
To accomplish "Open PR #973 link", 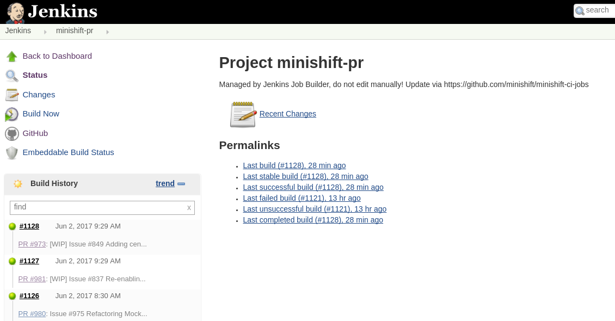I will 32,244.
